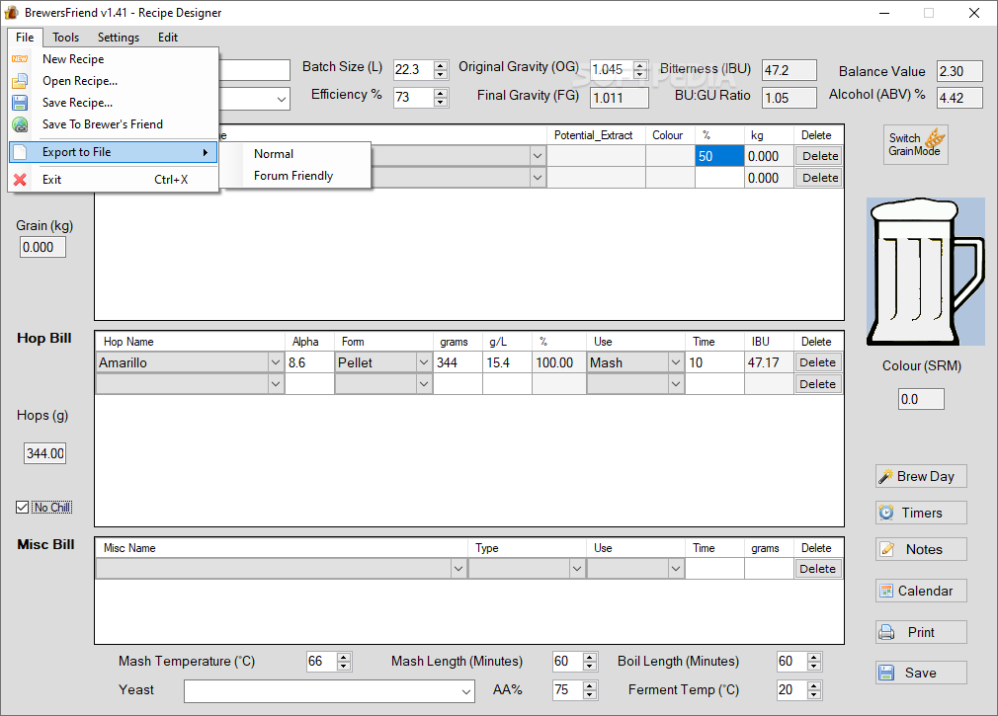Open the Edit menu
Screen dimensions: 998x716
168,38
